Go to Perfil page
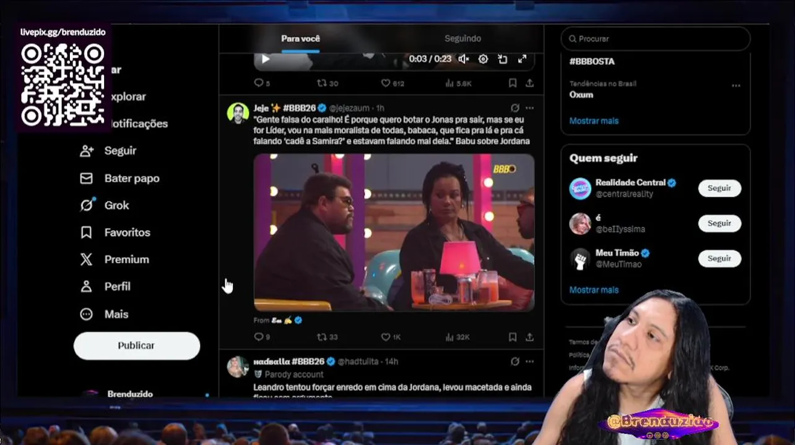 [105, 287]
